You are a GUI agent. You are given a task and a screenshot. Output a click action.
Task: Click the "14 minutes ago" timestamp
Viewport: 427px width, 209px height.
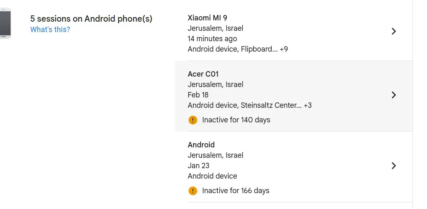click(x=212, y=39)
